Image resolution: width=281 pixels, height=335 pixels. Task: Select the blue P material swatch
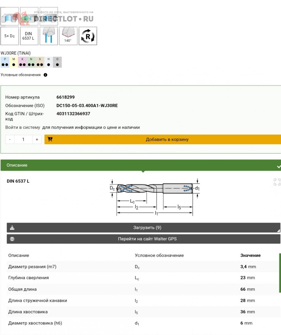[5, 62]
